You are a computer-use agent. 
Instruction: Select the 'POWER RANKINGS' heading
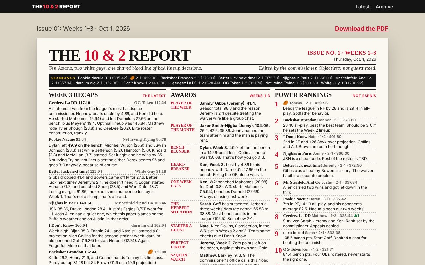303,95
